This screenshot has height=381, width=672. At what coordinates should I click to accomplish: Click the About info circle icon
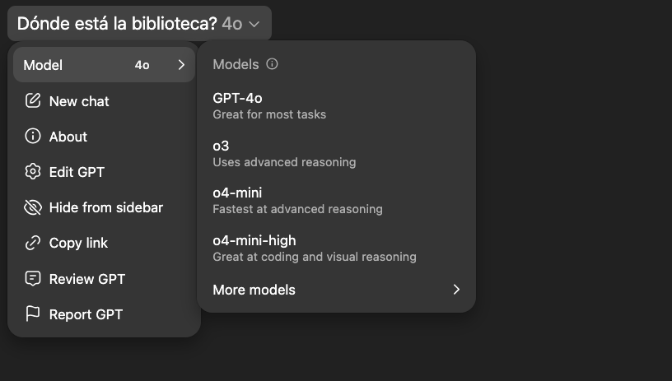point(33,136)
